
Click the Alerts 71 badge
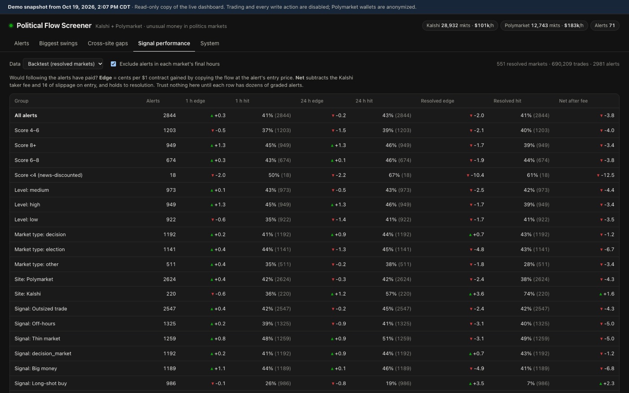coord(605,26)
